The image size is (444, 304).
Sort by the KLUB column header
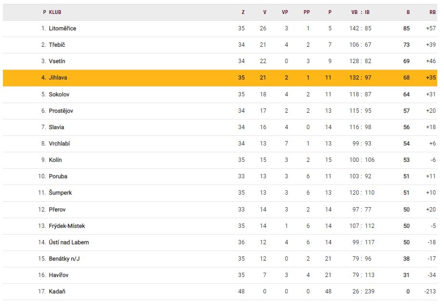pyautogui.click(x=55, y=12)
